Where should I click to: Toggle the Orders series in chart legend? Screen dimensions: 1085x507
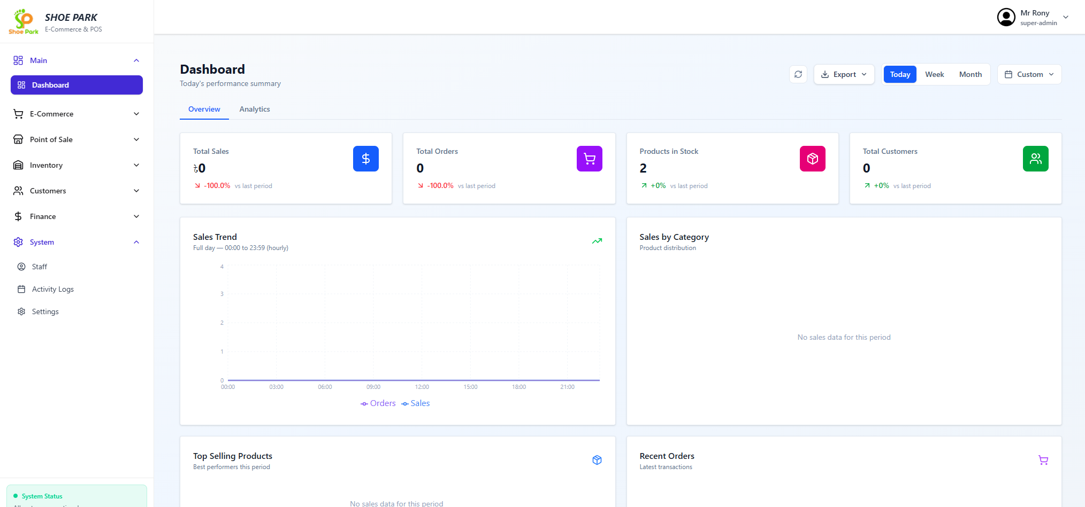pos(378,403)
